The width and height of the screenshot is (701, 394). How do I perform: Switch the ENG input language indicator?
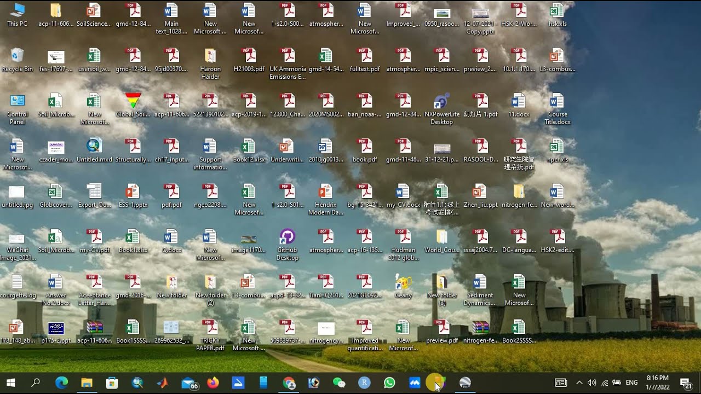click(x=631, y=383)
